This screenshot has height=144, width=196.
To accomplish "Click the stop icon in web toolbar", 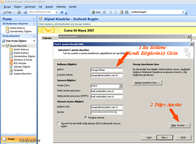I will (x=110, y=12).
